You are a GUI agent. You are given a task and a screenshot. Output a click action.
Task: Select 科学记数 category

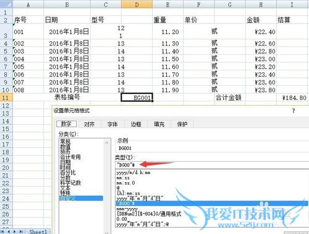point(70,183)
